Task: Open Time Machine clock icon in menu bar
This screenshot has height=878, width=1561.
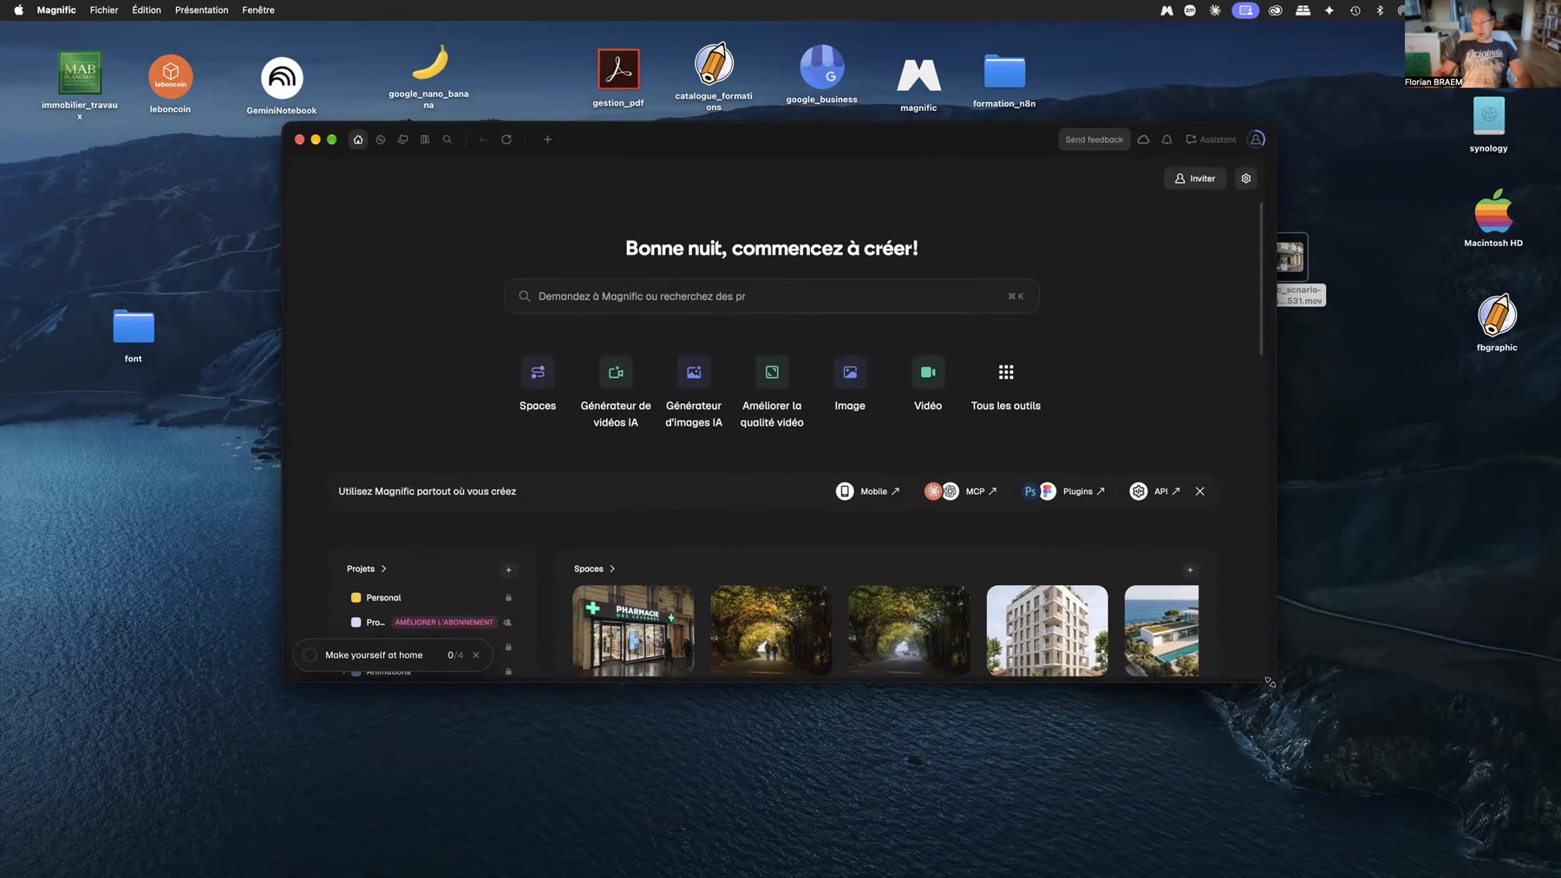Action: pyautogui.click(x=1355, y=10)
